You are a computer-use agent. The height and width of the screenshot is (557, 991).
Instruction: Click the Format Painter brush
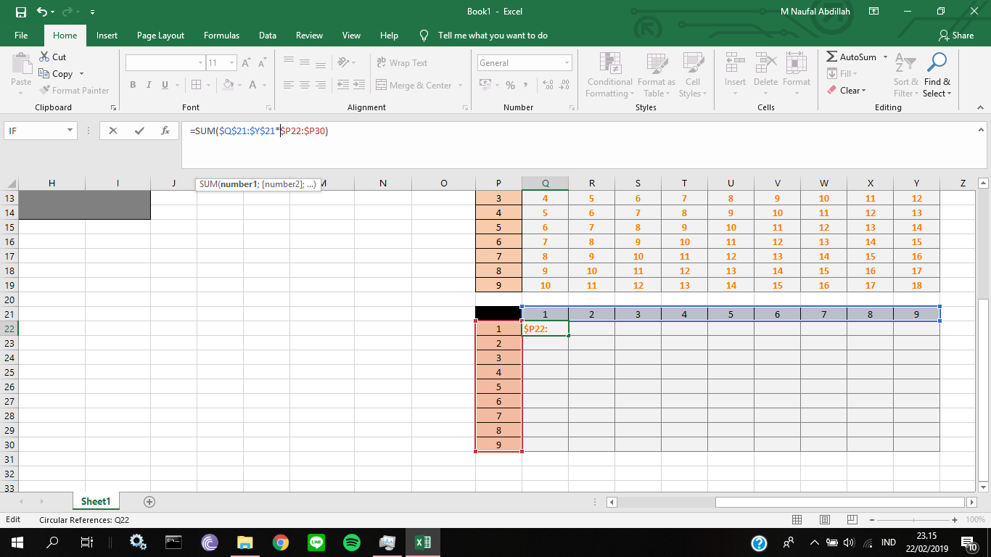(x=74, y=91)
